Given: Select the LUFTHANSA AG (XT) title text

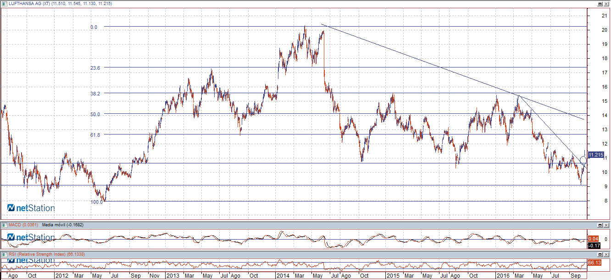Looking at the screenshot, I should [29, 4].
